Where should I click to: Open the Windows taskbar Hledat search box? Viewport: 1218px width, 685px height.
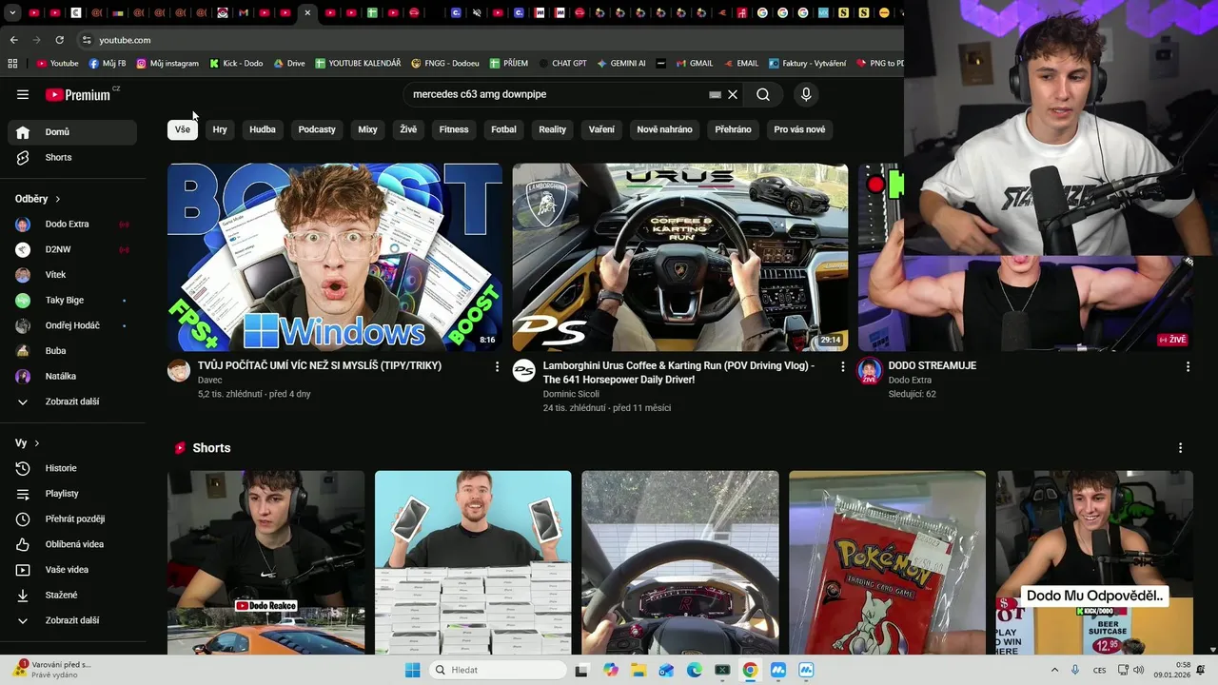(498, 670)
